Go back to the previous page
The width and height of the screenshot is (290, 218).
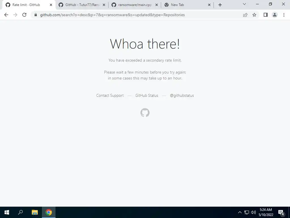(x=6, y=15)
